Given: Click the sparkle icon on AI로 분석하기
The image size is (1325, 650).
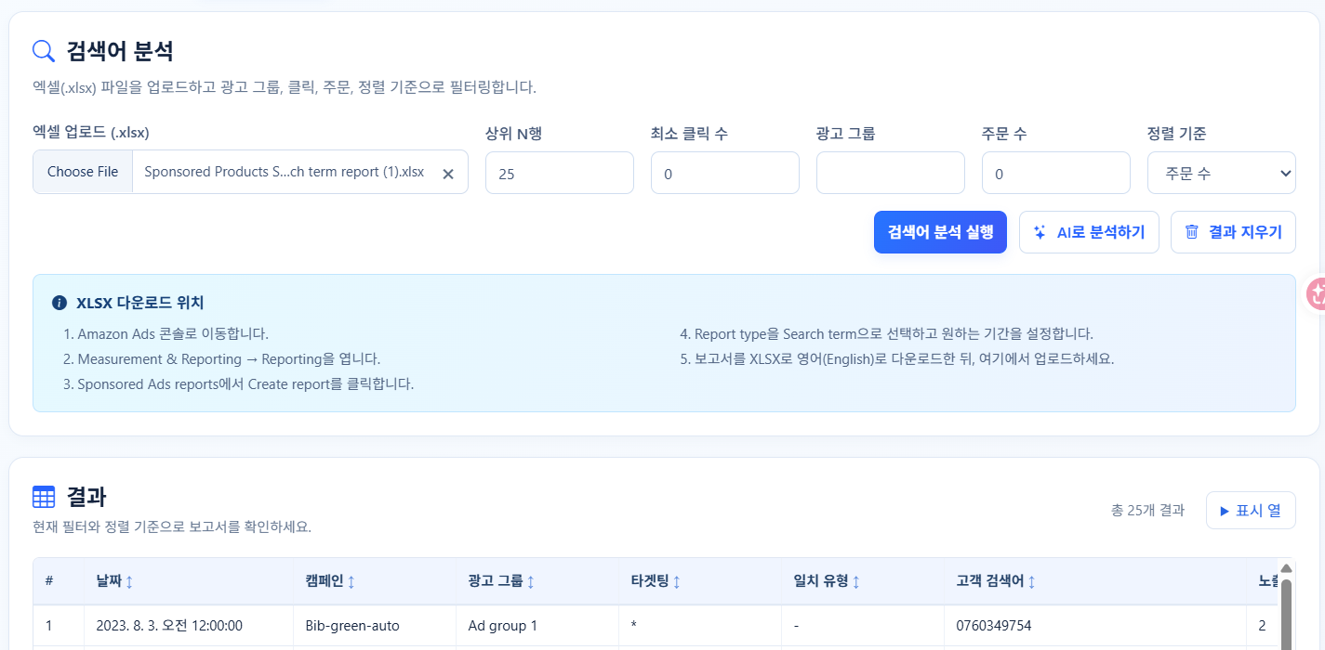Looking at the screenshot, I should point(1040,232).
